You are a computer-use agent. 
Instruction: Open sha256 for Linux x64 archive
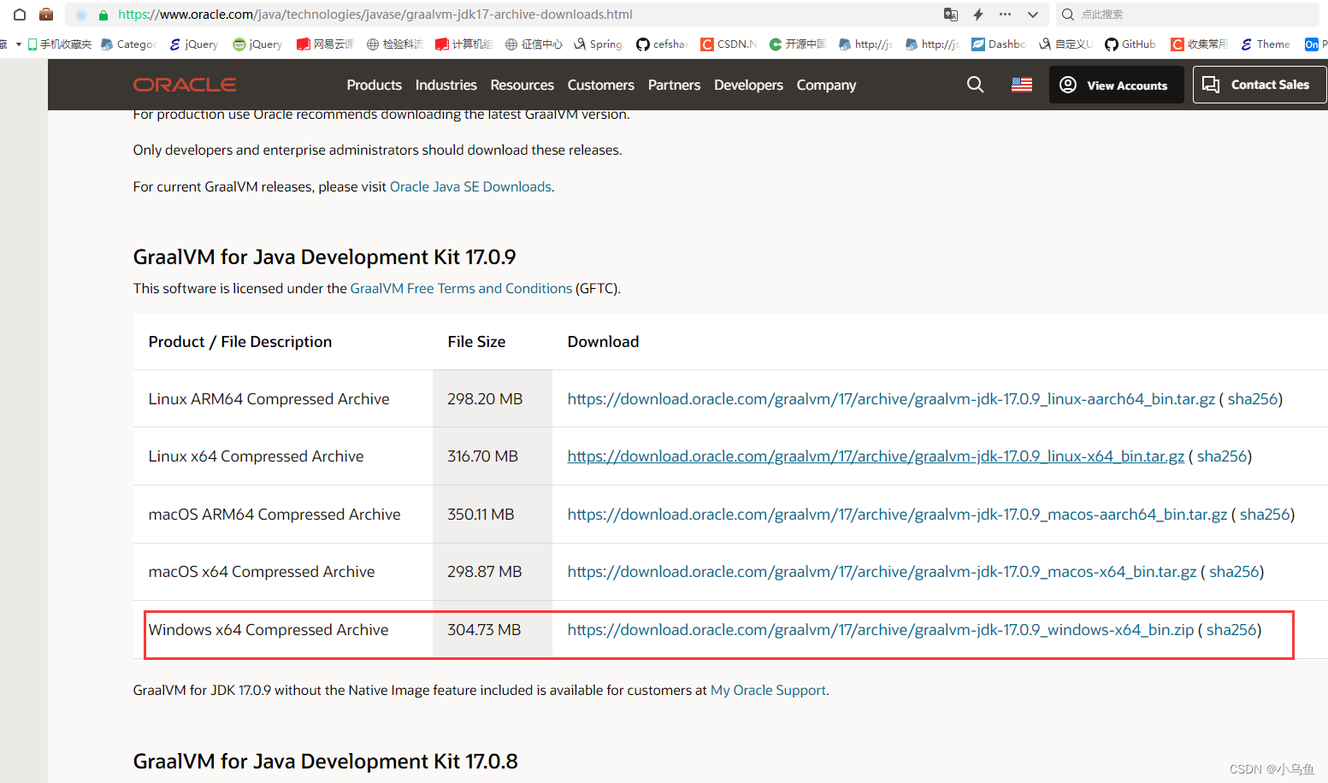tap(1222, 456)
